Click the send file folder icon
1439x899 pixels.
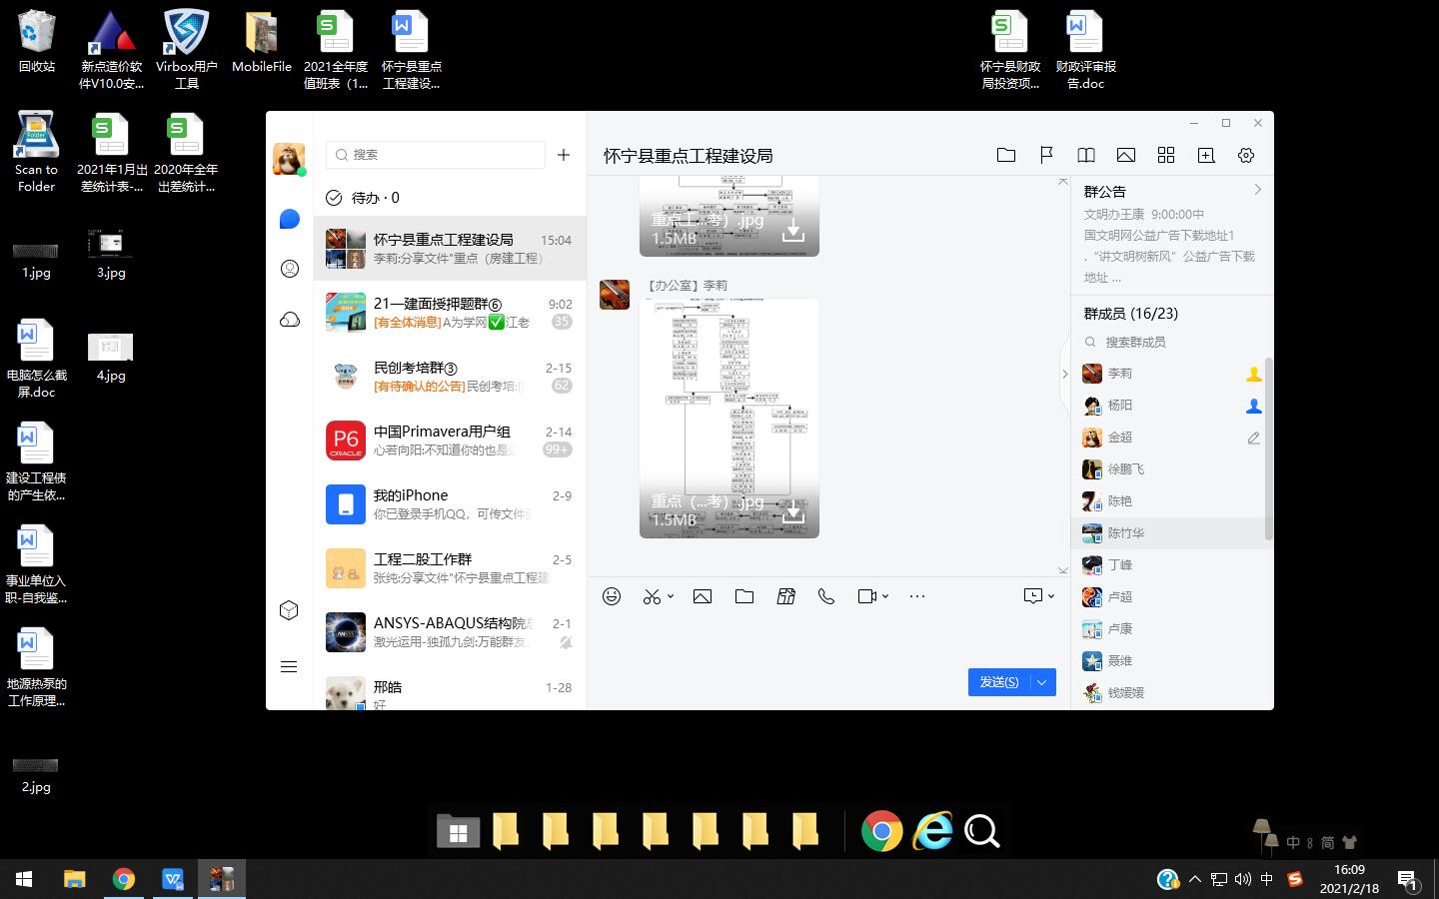[743, 595]
